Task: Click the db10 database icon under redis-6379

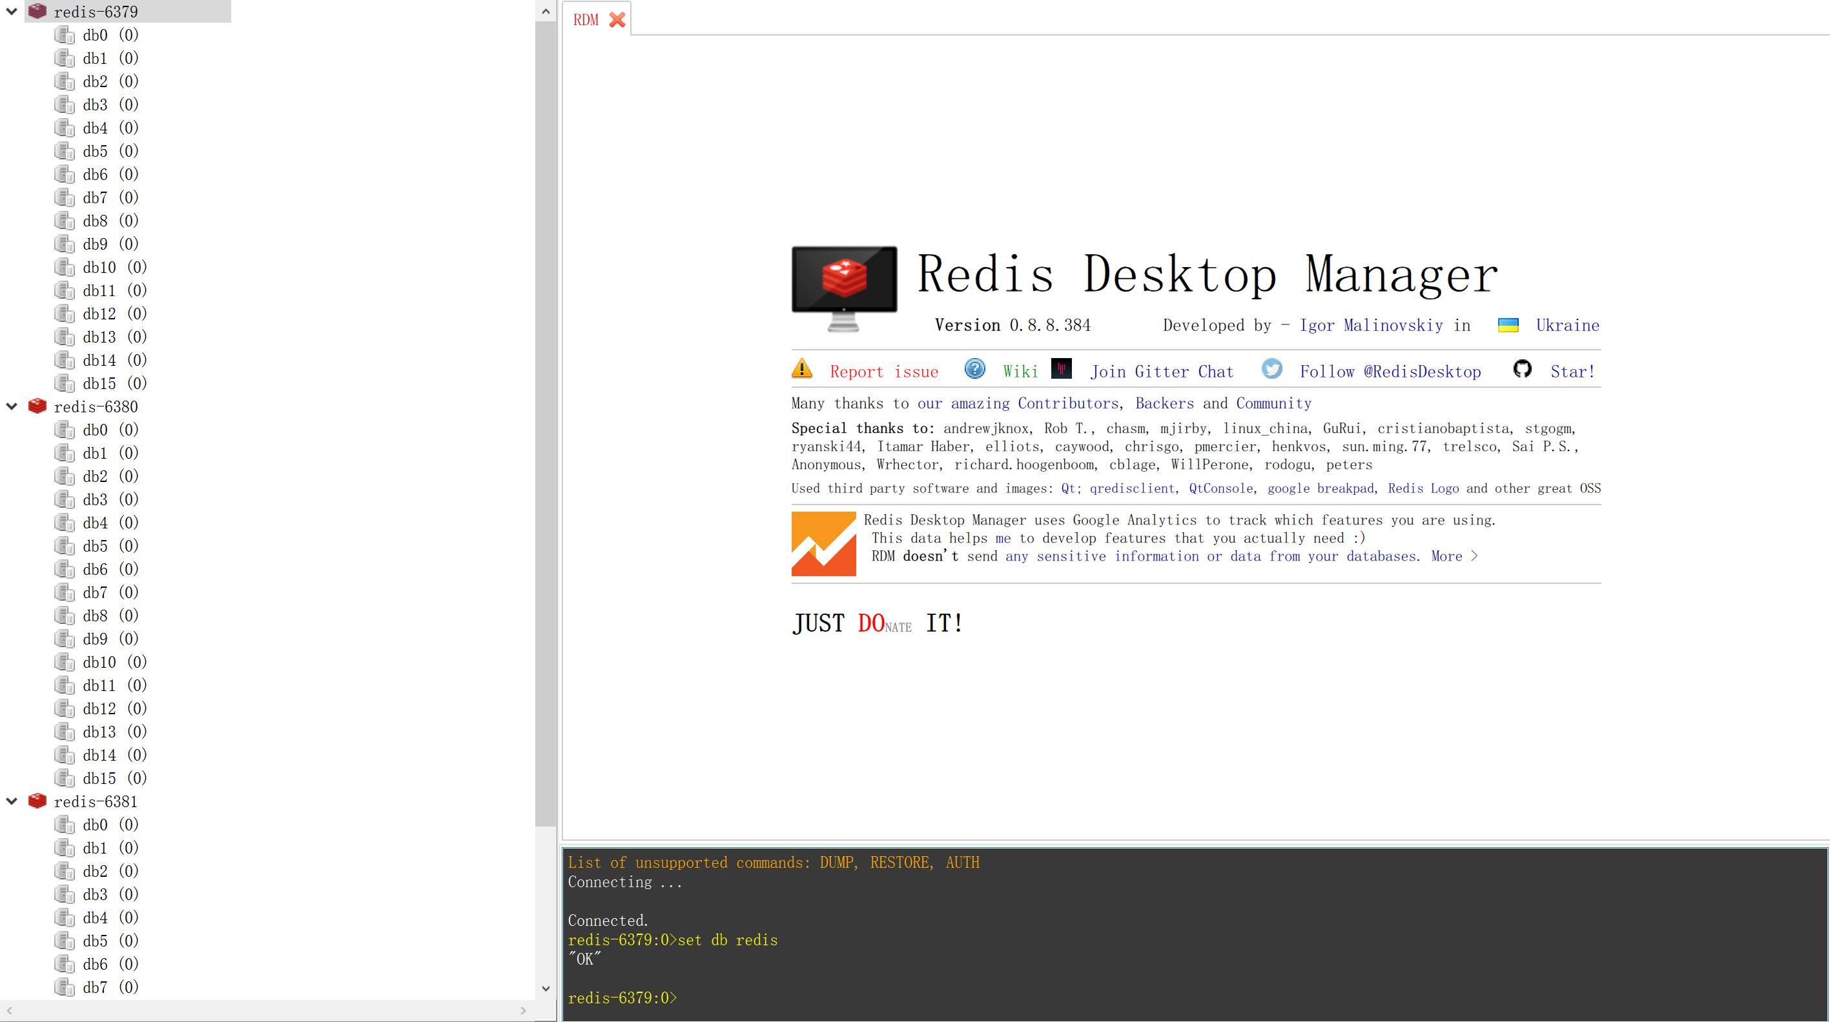Action: pyautogui.click(x=65, y=267)
